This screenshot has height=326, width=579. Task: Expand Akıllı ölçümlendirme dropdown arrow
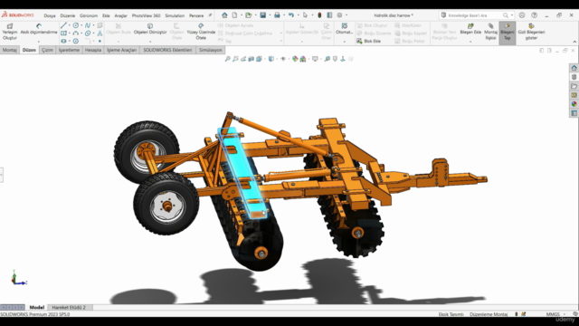pos(39,42)
